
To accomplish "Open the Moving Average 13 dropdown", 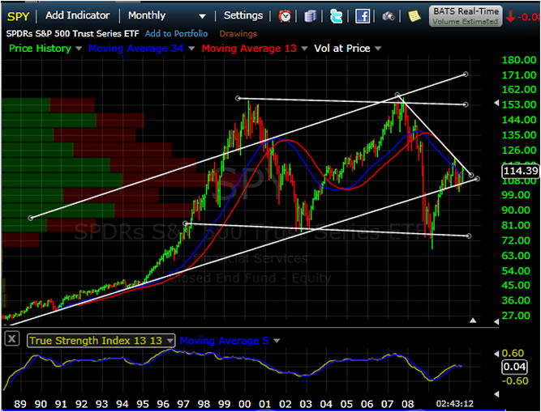I will (x=304, y=49).
